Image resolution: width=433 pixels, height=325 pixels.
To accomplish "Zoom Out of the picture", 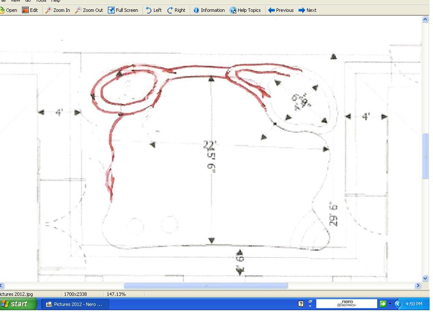I will 89,10.
